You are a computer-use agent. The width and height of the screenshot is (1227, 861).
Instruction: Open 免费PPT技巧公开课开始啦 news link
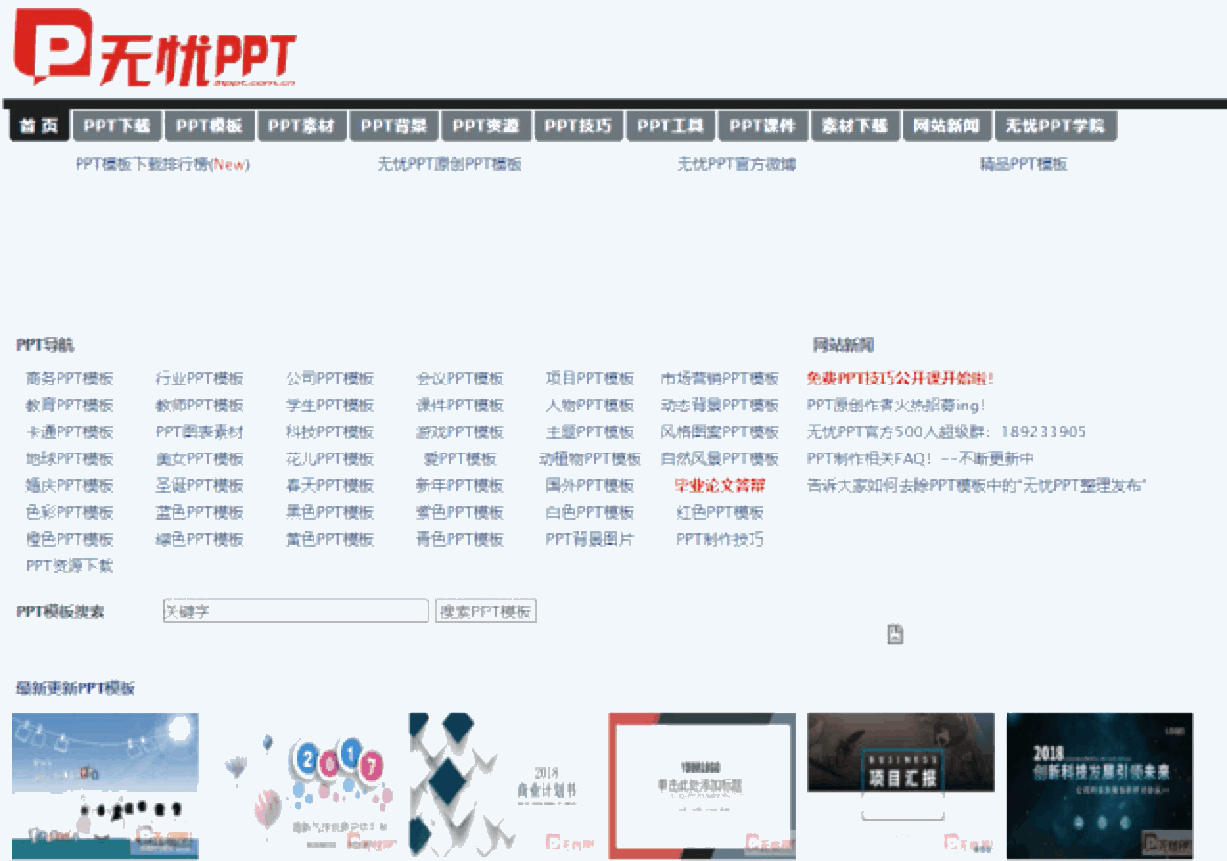pos(900,379)
